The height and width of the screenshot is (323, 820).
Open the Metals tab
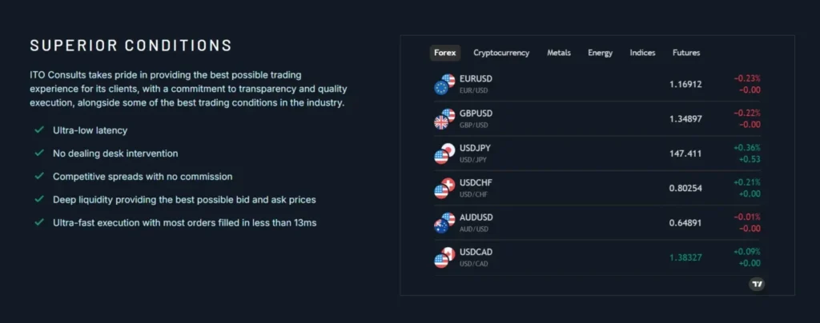(559, 53)
